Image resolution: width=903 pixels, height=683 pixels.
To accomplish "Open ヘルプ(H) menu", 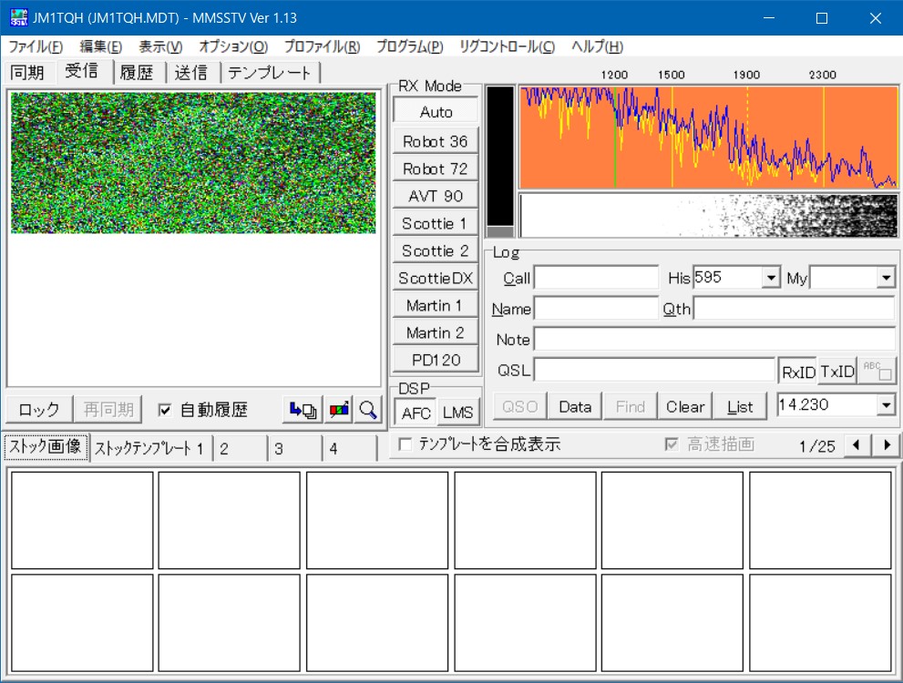I will [597, 46].
